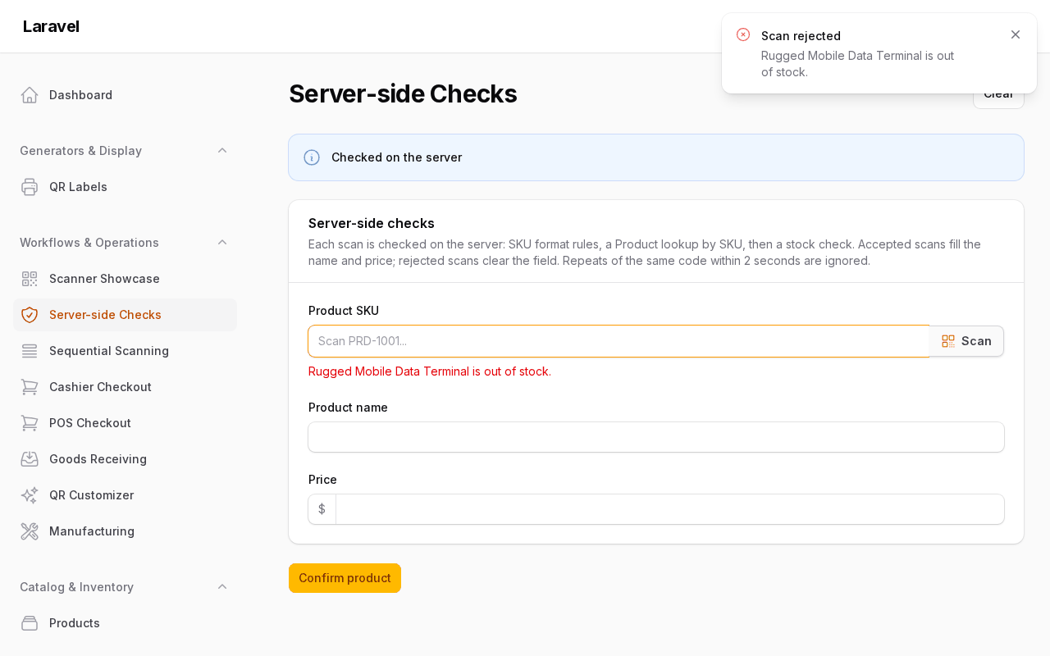Navigate to Sequential Scanning
The width and height of the screenshot is (1050, 656).
[x=125, y=351]
